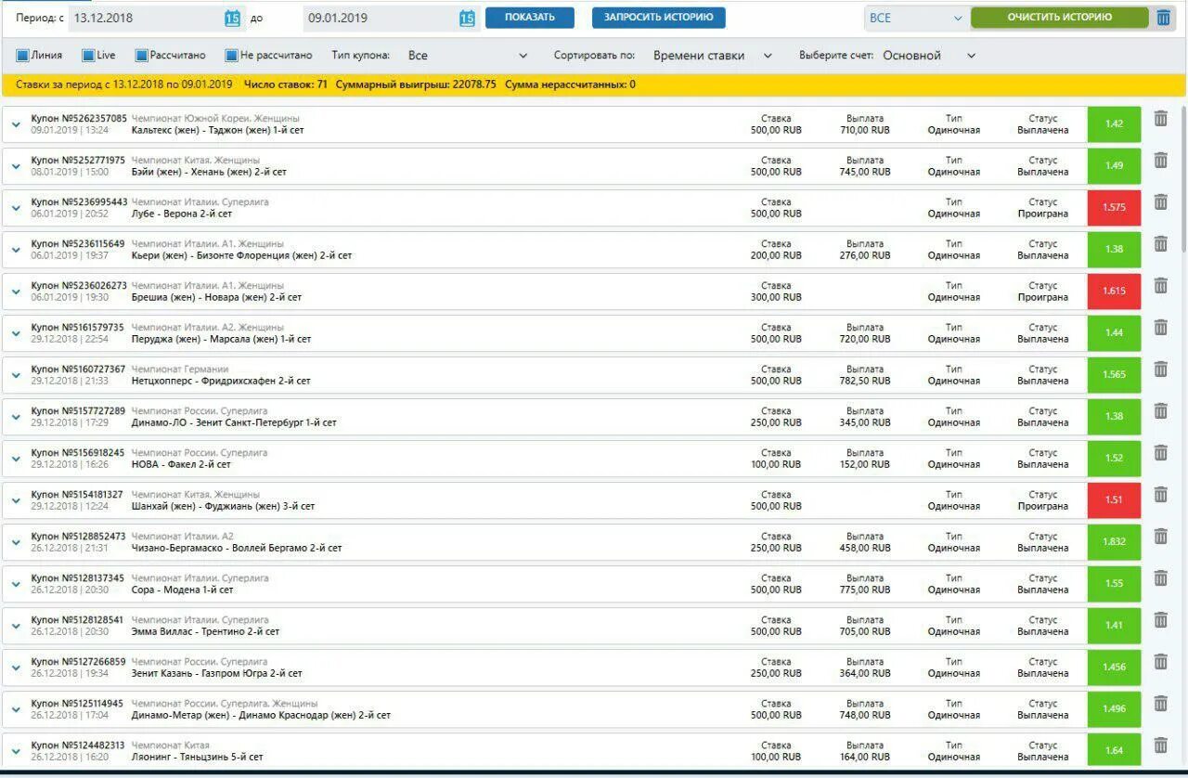Click the Очистить историю button
Screen dimensions: 1188x778
click(1060, 18)
